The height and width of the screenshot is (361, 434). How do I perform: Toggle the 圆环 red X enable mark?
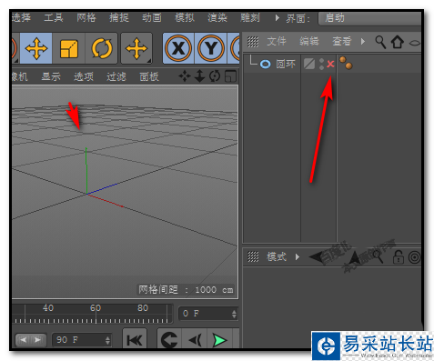click(x=330, y=64)
